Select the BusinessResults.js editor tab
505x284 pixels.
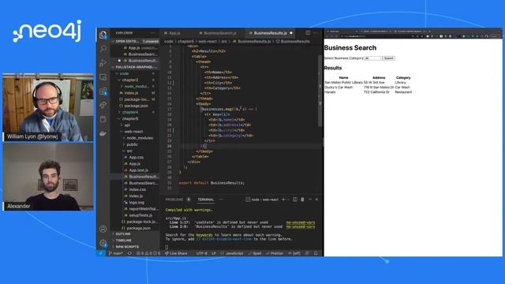click(x=270, y=33)
